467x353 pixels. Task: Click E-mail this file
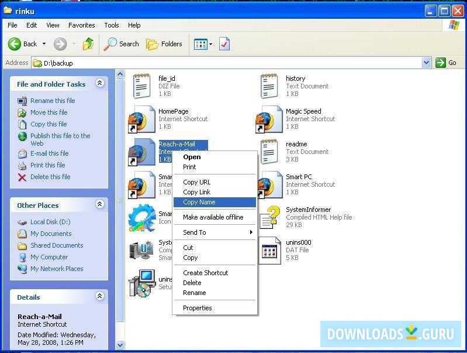coord(50,153)
